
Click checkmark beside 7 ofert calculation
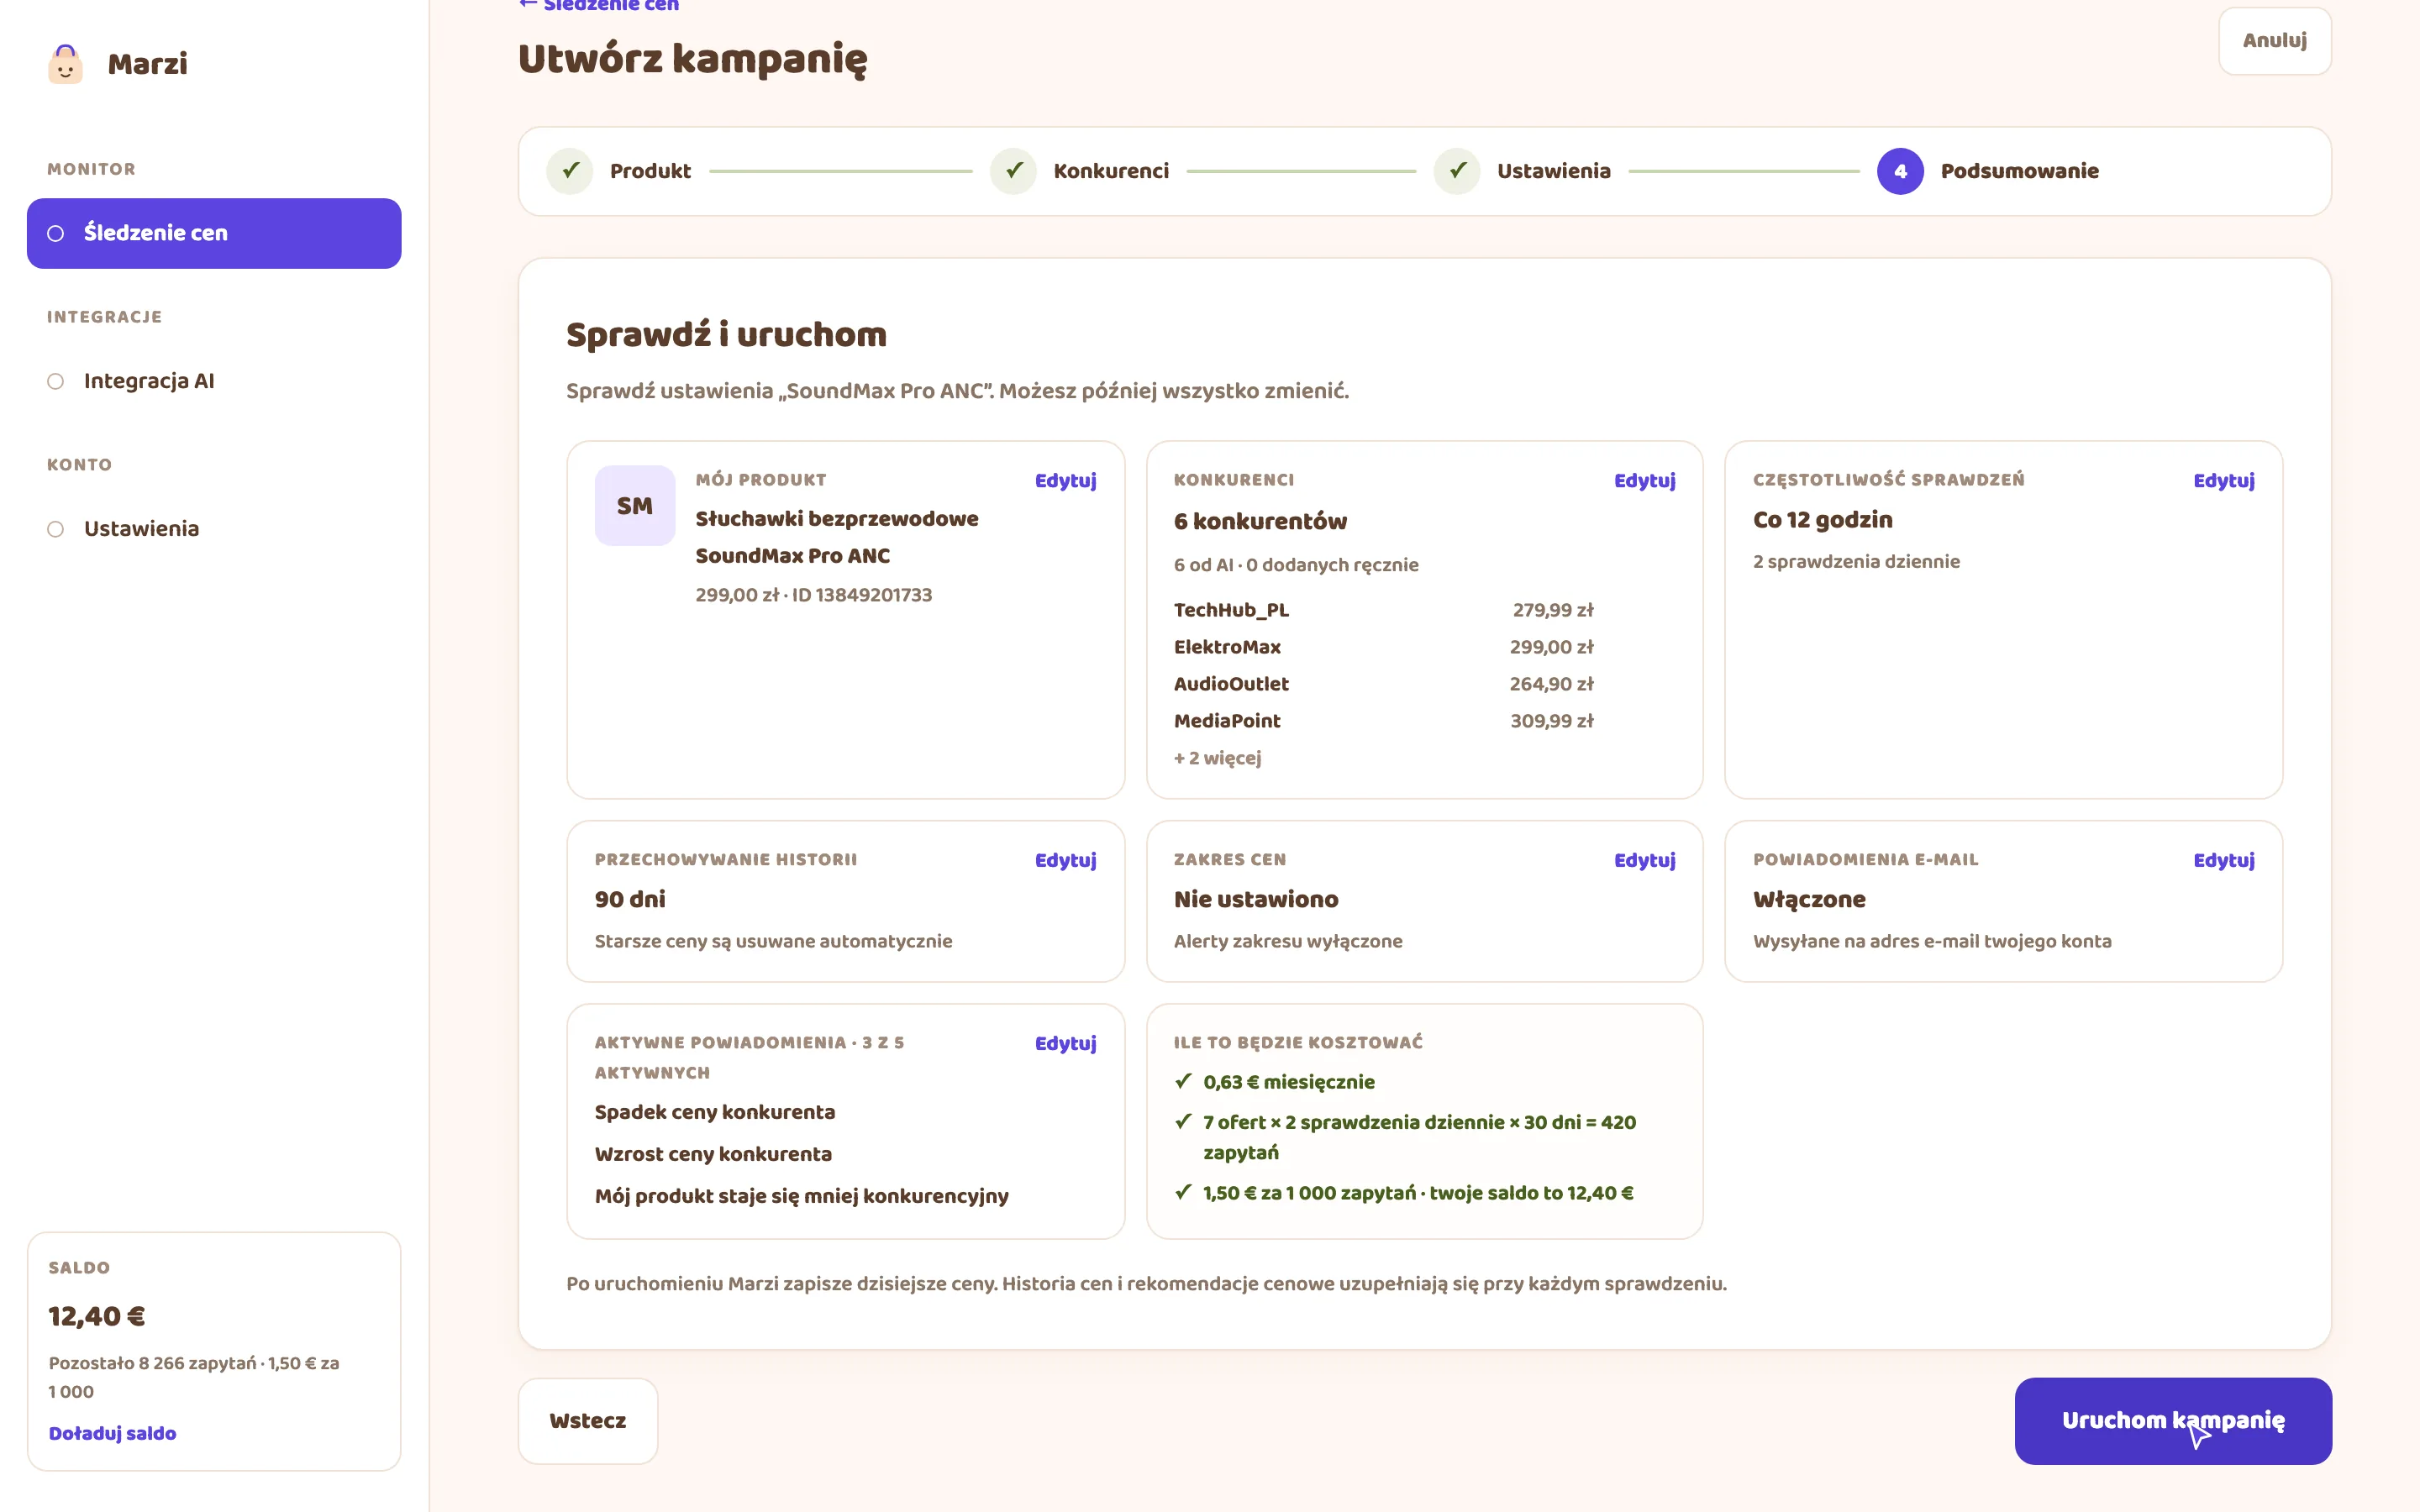pos(1183,1121)
